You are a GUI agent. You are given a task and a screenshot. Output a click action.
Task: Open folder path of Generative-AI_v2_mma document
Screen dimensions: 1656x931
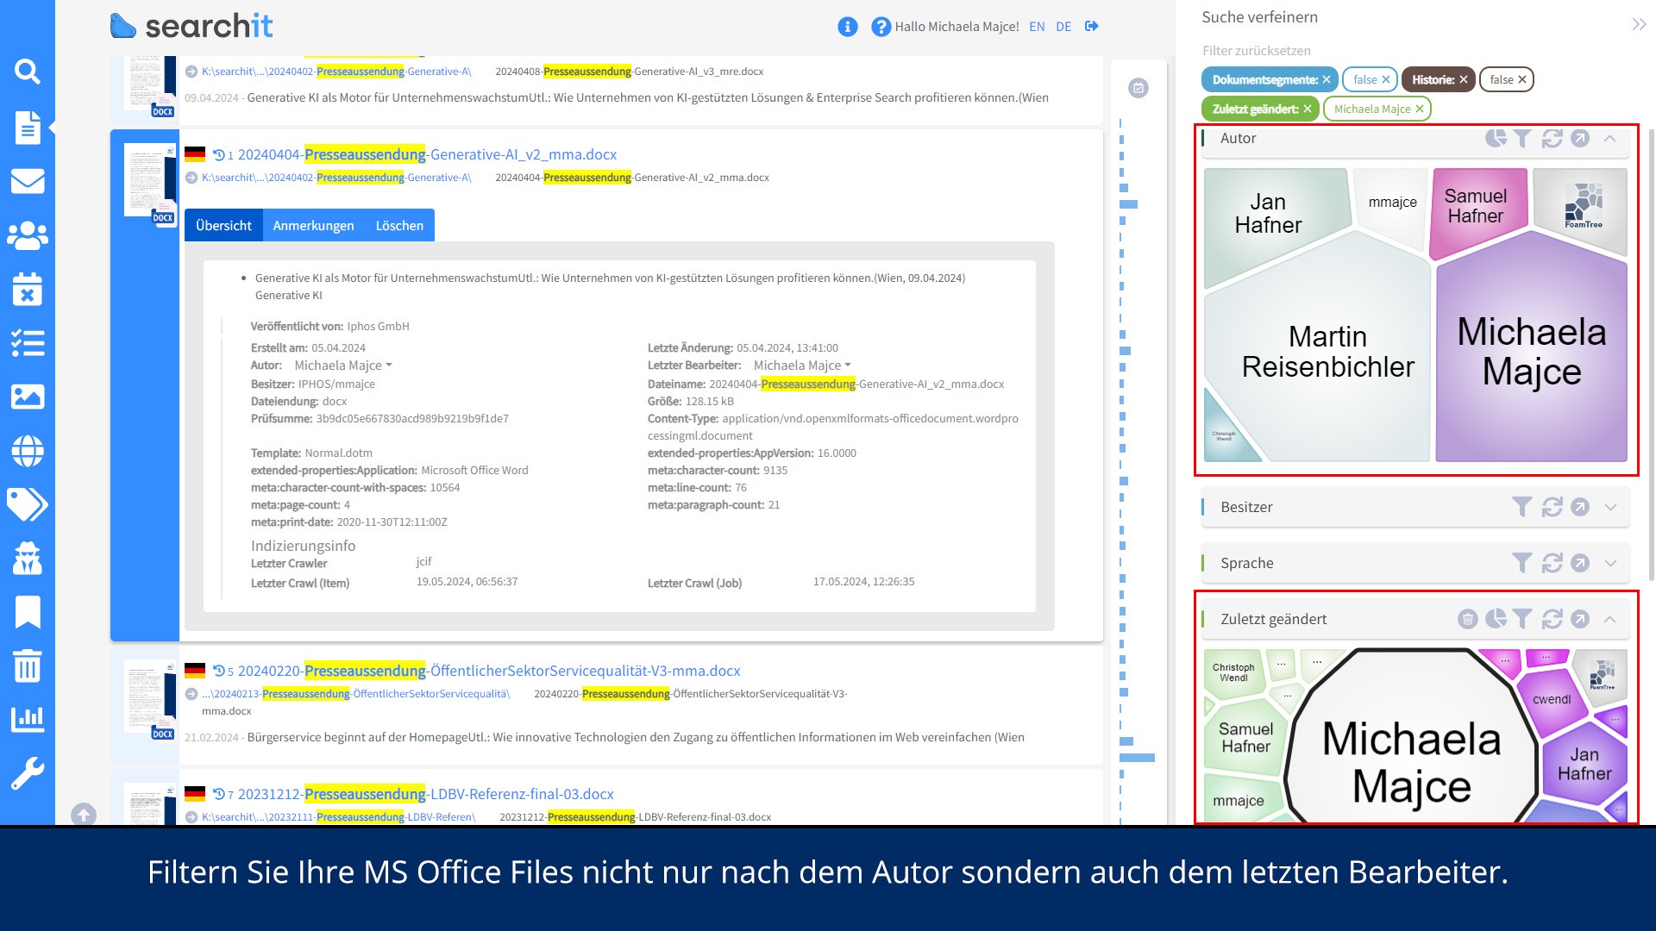[x=336, y=178]
